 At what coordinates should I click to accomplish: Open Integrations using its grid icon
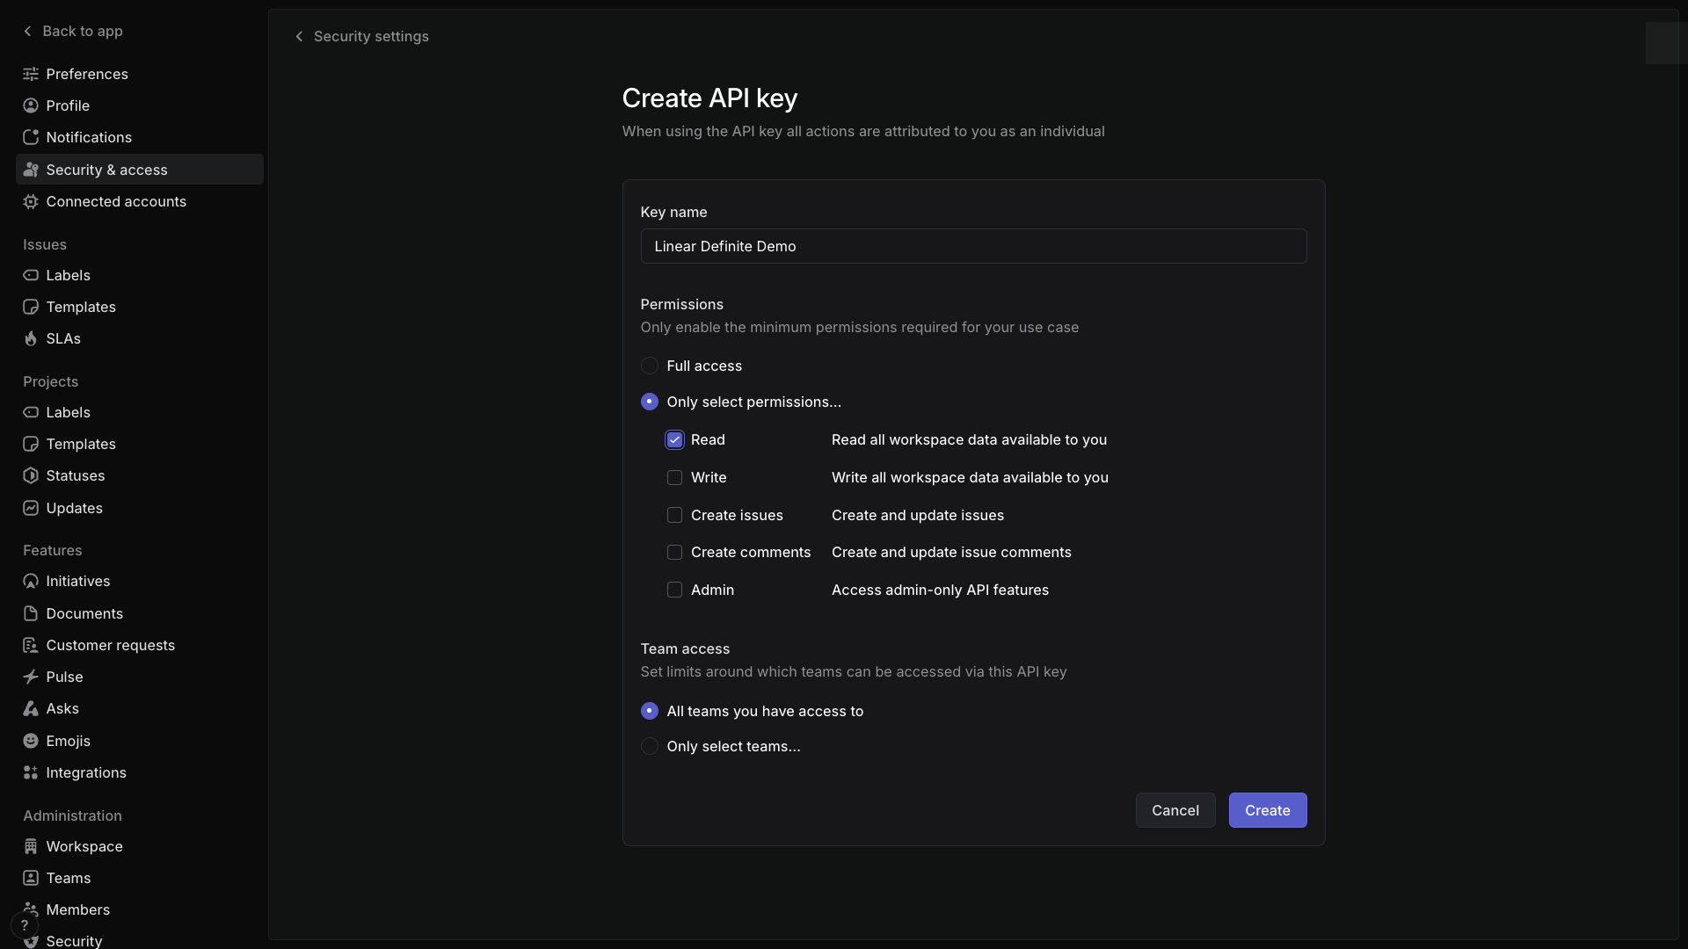pos(31,772)
